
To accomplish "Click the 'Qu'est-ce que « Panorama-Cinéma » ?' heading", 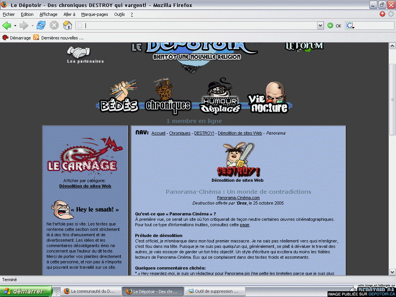I will 176,214.
